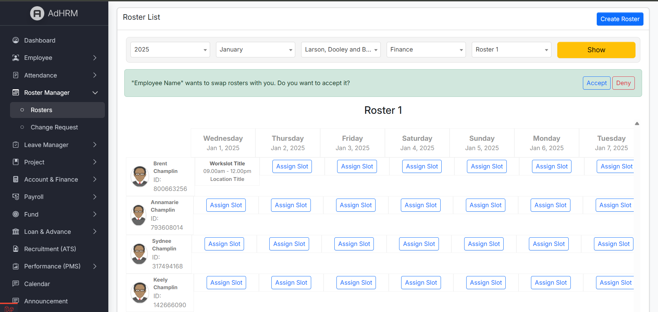Click the Employee sidebar icon
Screen dimensions: 658x312
16,58
